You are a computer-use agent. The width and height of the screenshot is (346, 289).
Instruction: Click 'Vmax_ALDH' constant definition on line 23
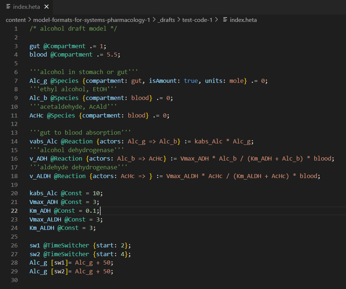45,219
